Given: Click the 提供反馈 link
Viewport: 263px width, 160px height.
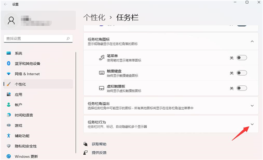Looking at the screenshot, I should point(99,153).
